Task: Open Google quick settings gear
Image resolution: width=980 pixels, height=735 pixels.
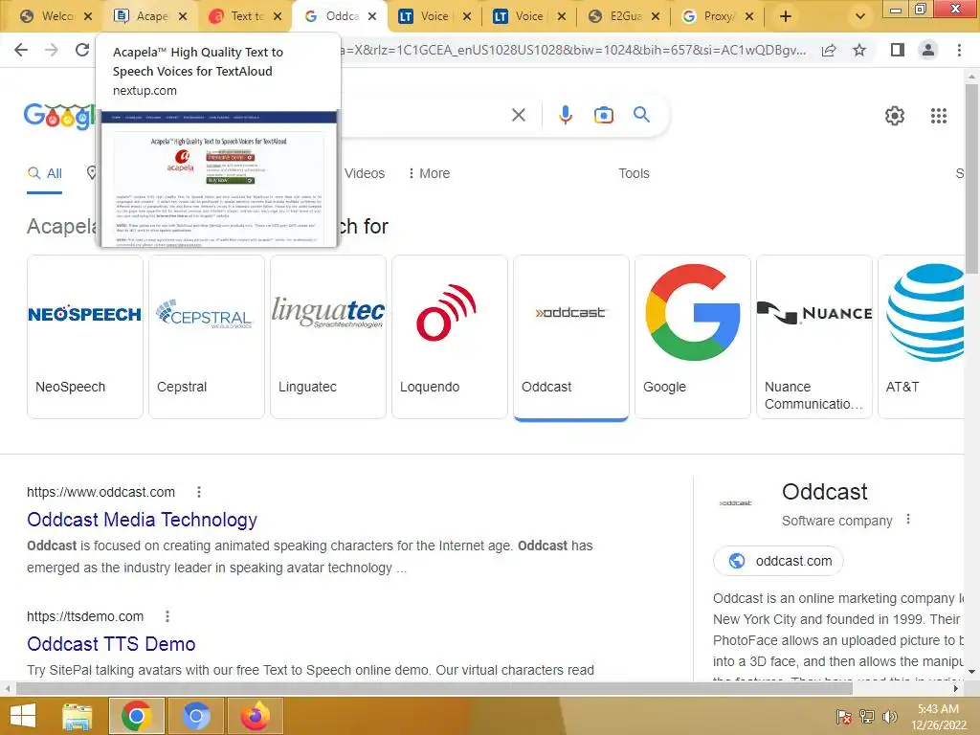Action: (x=895, y=116)
